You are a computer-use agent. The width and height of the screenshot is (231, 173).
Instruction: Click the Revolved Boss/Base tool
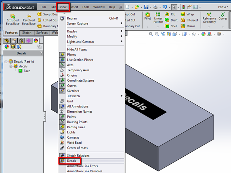coord(29,20)
